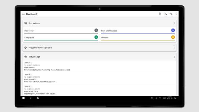Viewport: 199px width, 112px height.
Task: Click the 6:11:34 PM log timestamp
Action: point(32,89)
